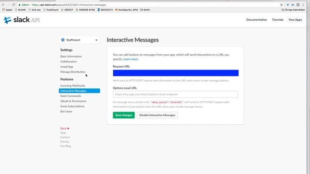Open OAuth & Permissions page
Viewport: 310px width, 174px height.
pos(73,101)
